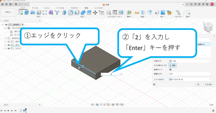Click the radius input field near the edge
Screen dimensions: 216x113
coord(111,74)
